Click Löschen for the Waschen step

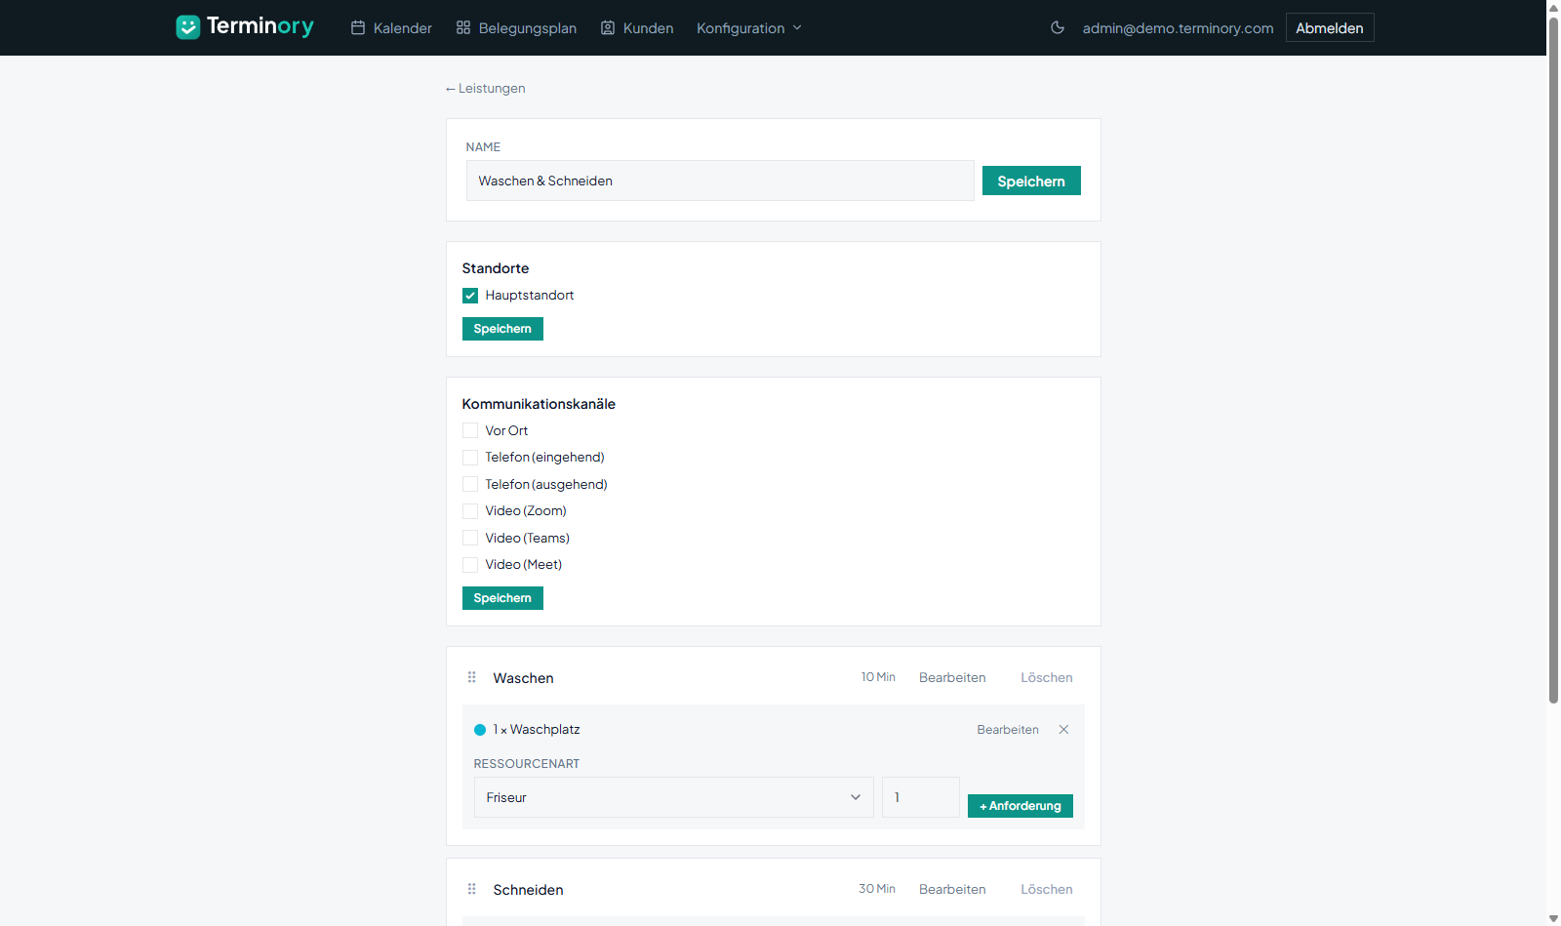1047,677
